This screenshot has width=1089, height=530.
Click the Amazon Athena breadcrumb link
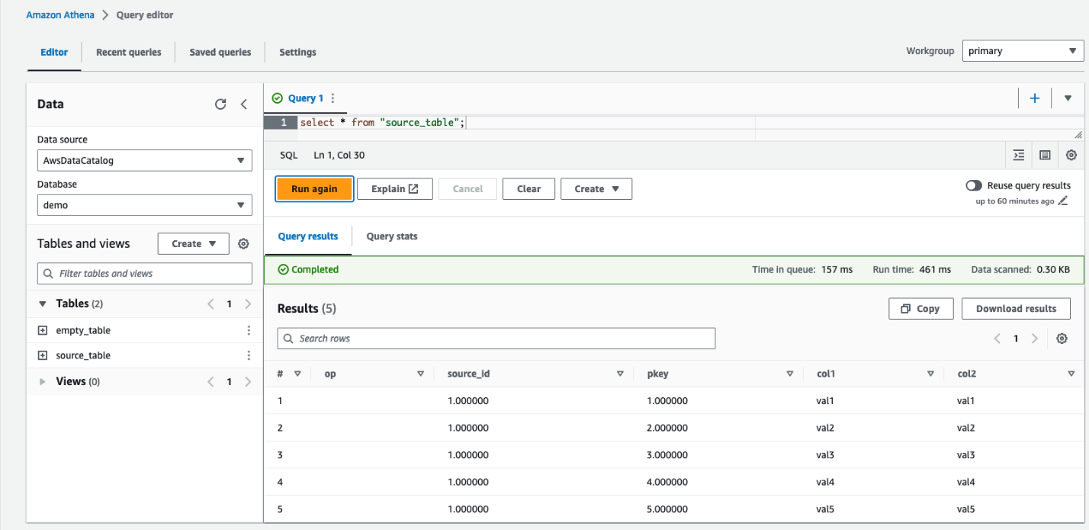tap(59, 14)
